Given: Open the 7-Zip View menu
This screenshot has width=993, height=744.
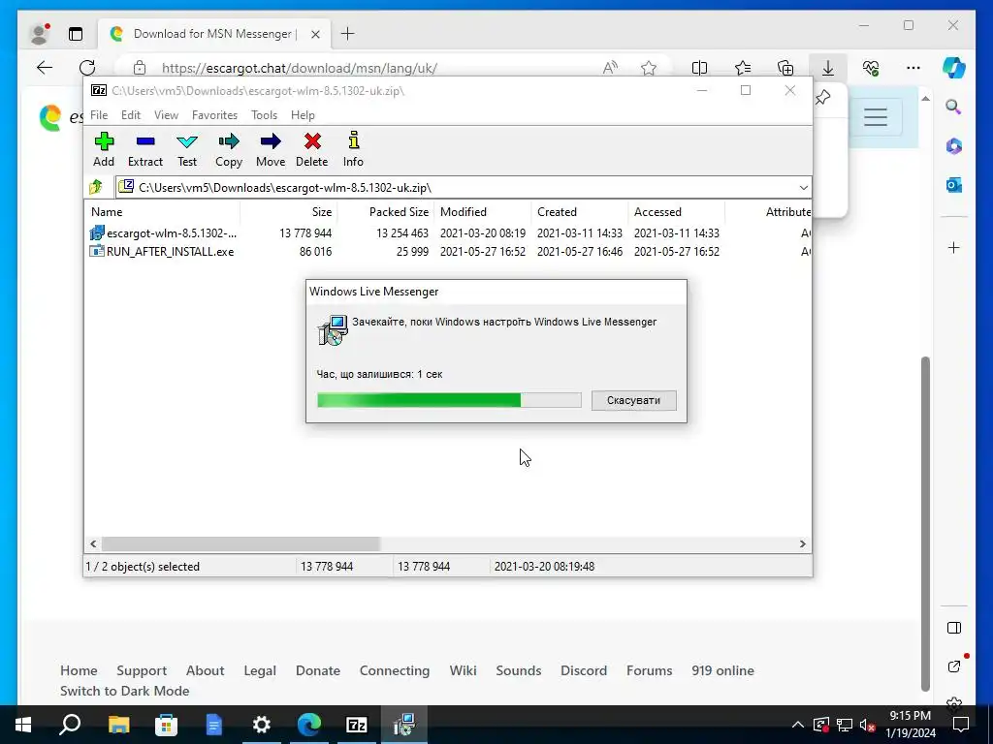Looking at the screenshot, I should coord(166,115).
